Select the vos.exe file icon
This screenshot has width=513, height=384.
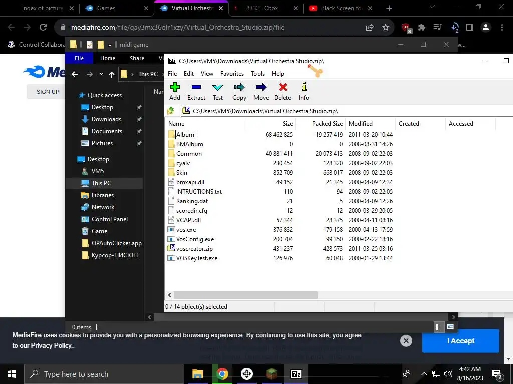(171, 230)
